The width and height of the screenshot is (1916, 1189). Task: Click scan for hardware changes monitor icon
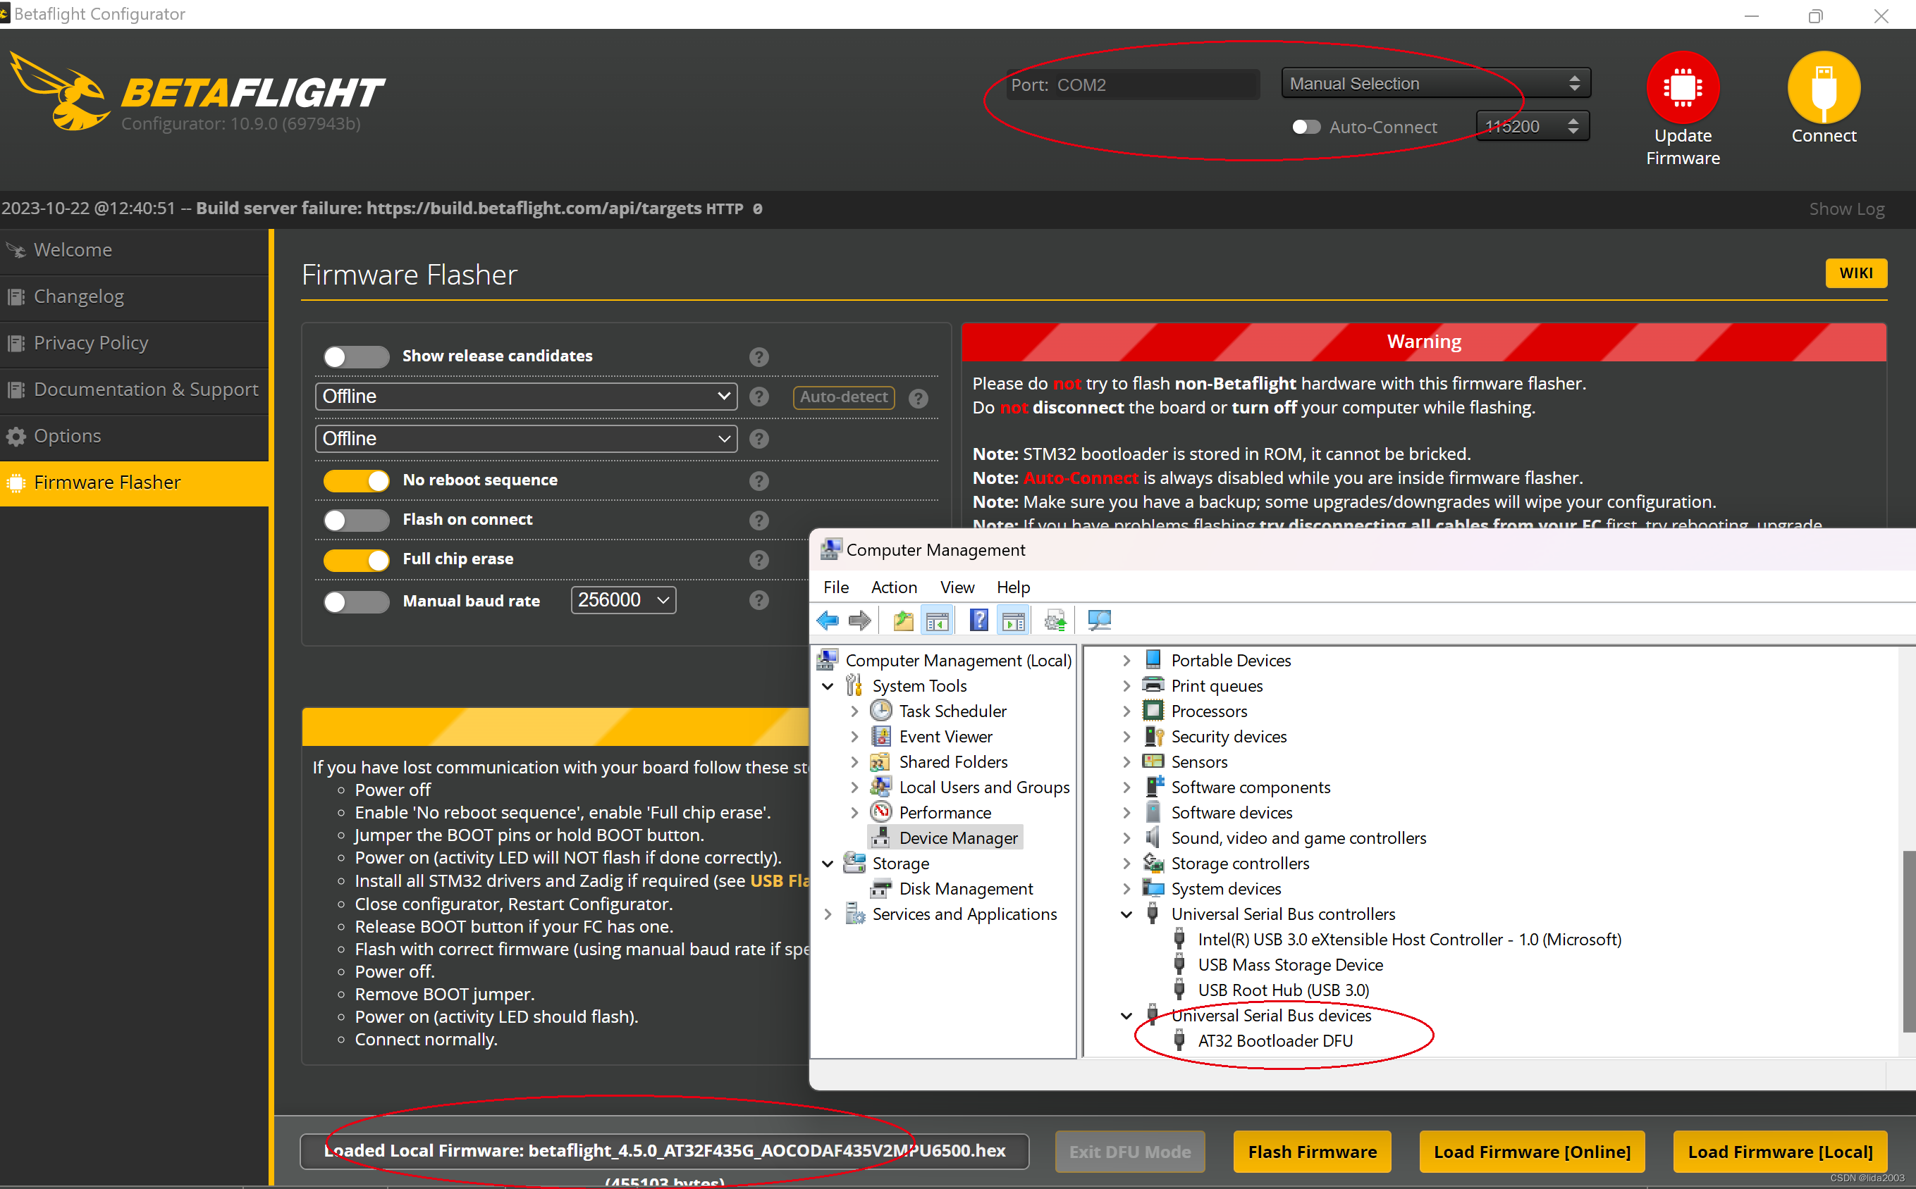tap(1098, 621)
